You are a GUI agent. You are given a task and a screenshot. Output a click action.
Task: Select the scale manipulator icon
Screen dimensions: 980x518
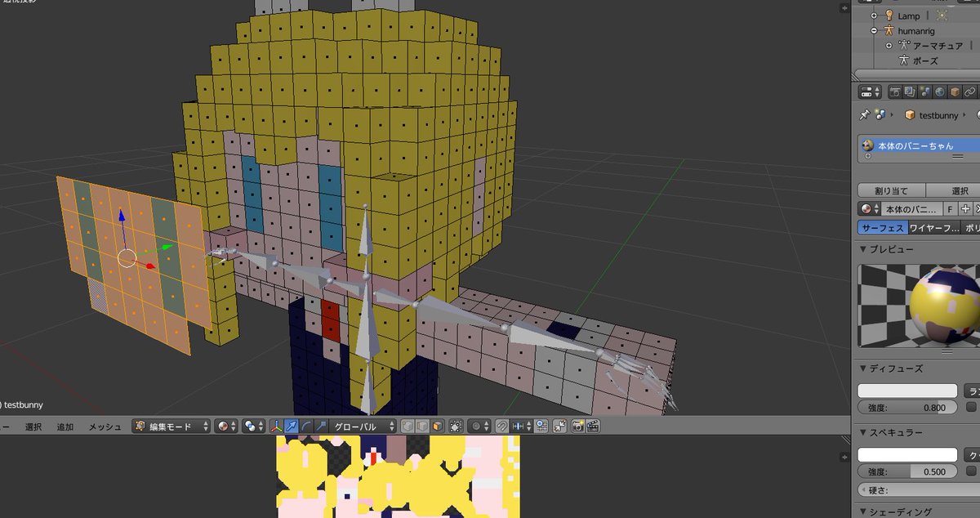321,426
